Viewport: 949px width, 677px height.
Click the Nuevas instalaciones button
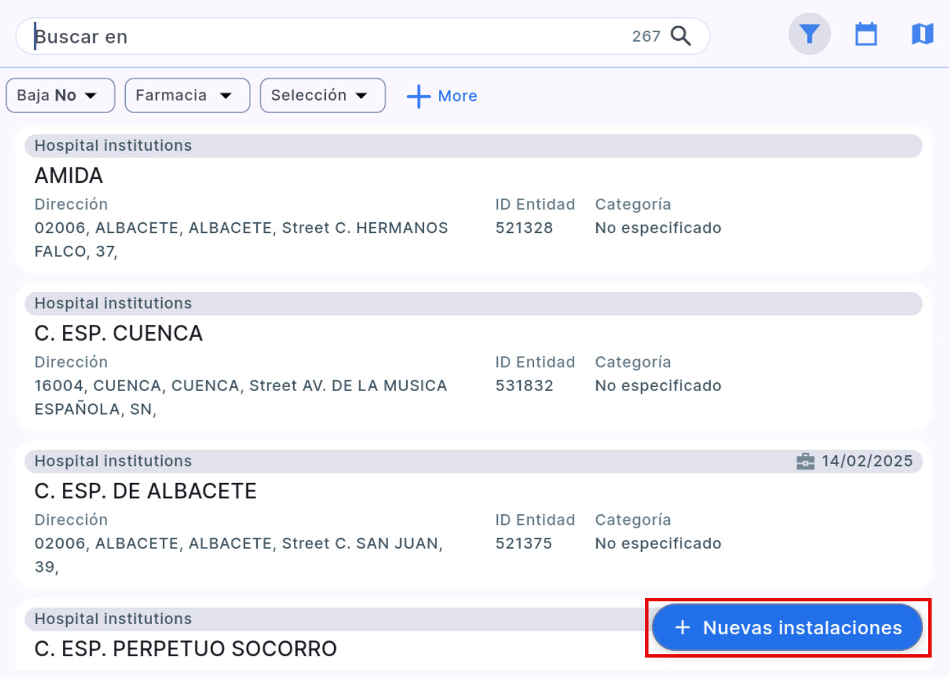[786, 627]
